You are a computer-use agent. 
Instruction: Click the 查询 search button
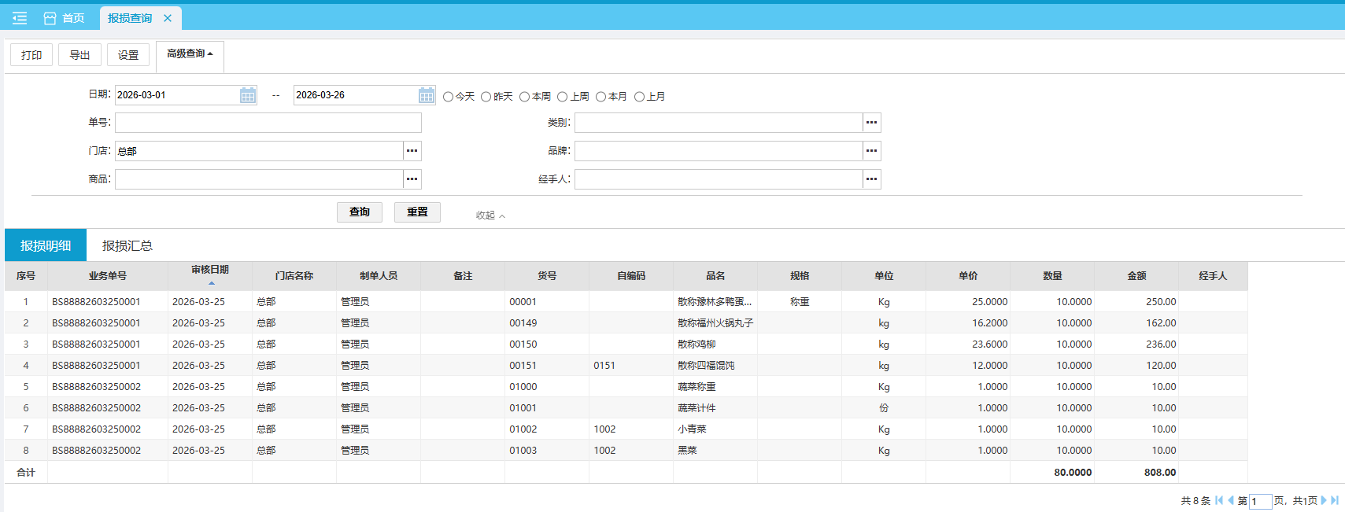point(360,212)
